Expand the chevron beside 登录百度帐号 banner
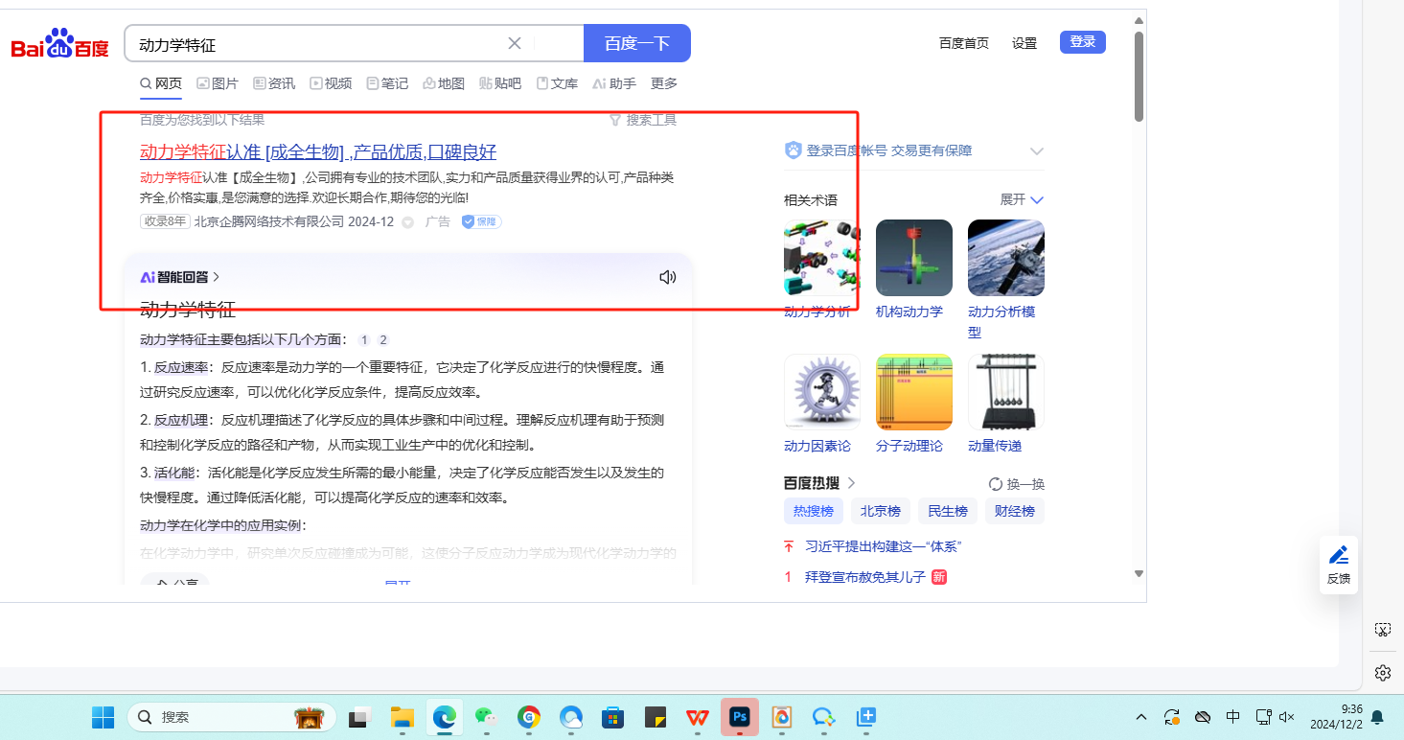 [1036, 150]
